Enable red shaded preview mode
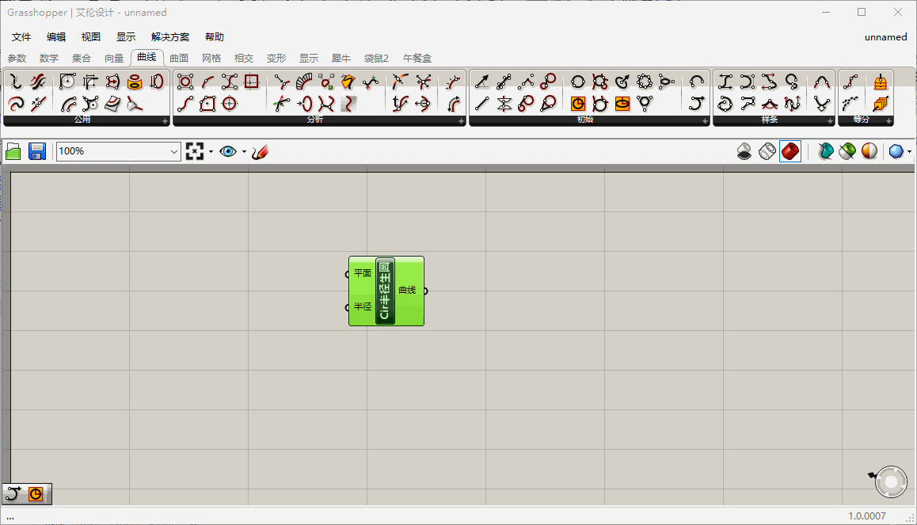Viewport: 917px width, 525px height. pos(790,151)
